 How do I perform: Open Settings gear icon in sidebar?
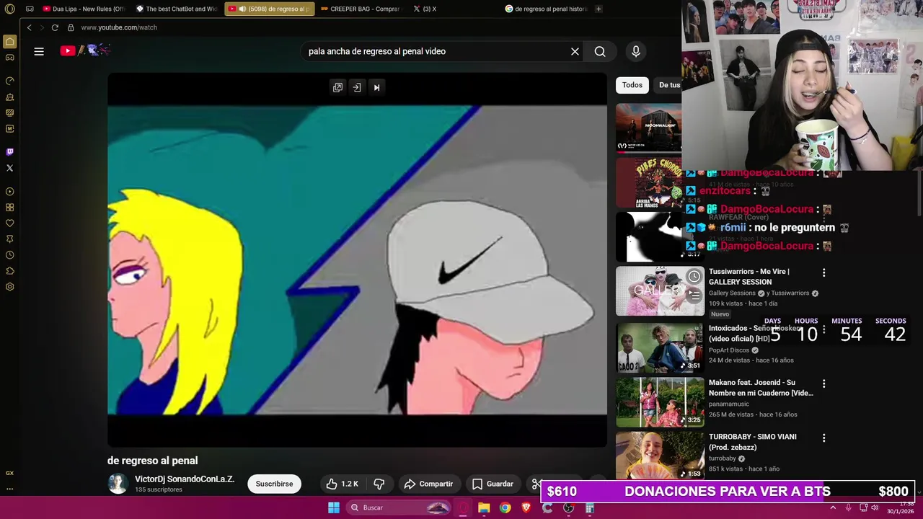[x=9, y=286]
